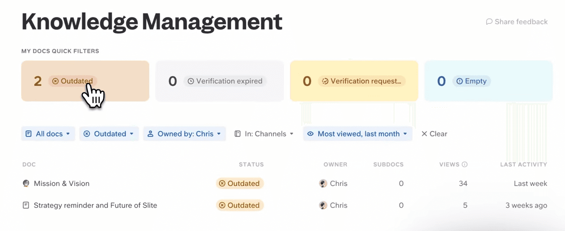Screen dimensions: 565x231
Task: Expand the Owned by: Chris dropdown
Action: point(184,134)
